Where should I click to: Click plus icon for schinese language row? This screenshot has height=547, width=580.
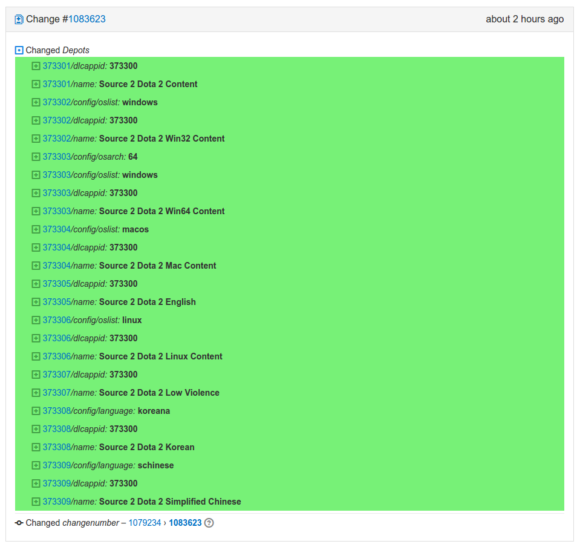pyautogui.click(x=36, y=465)
